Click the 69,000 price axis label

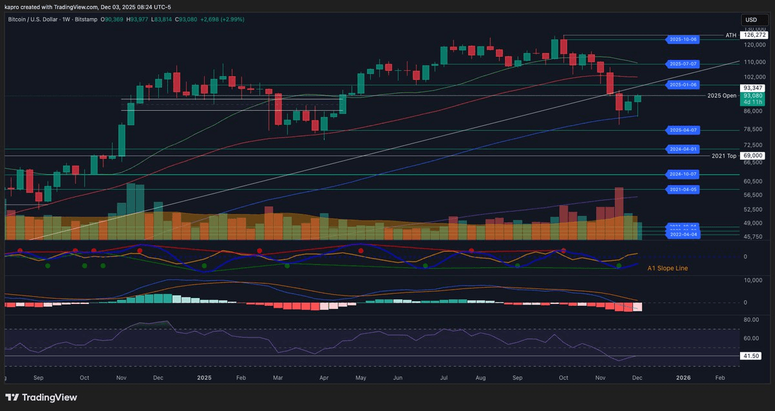click(752, 155)
